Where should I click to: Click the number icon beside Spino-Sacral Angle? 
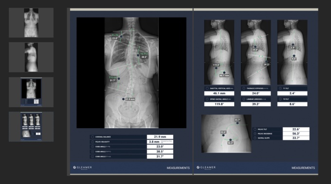click(207, 99)
